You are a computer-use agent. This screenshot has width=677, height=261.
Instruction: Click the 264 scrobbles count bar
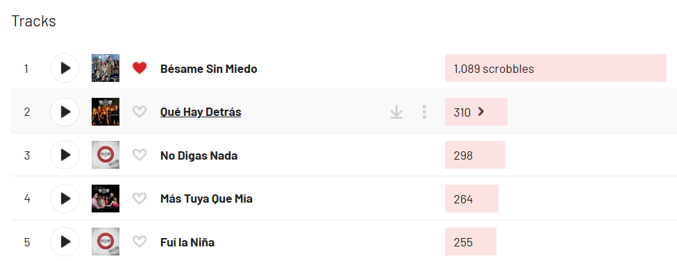tap(471, 199)
